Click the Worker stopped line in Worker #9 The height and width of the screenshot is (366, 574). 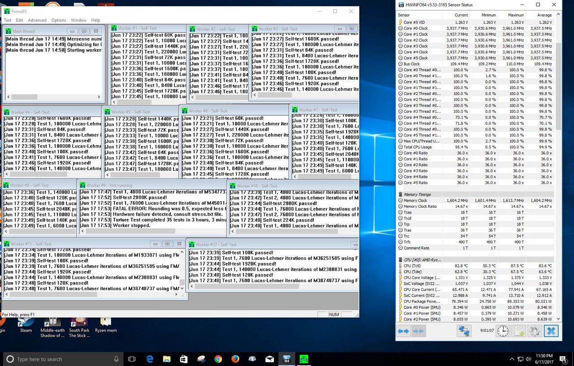[115, 225]
